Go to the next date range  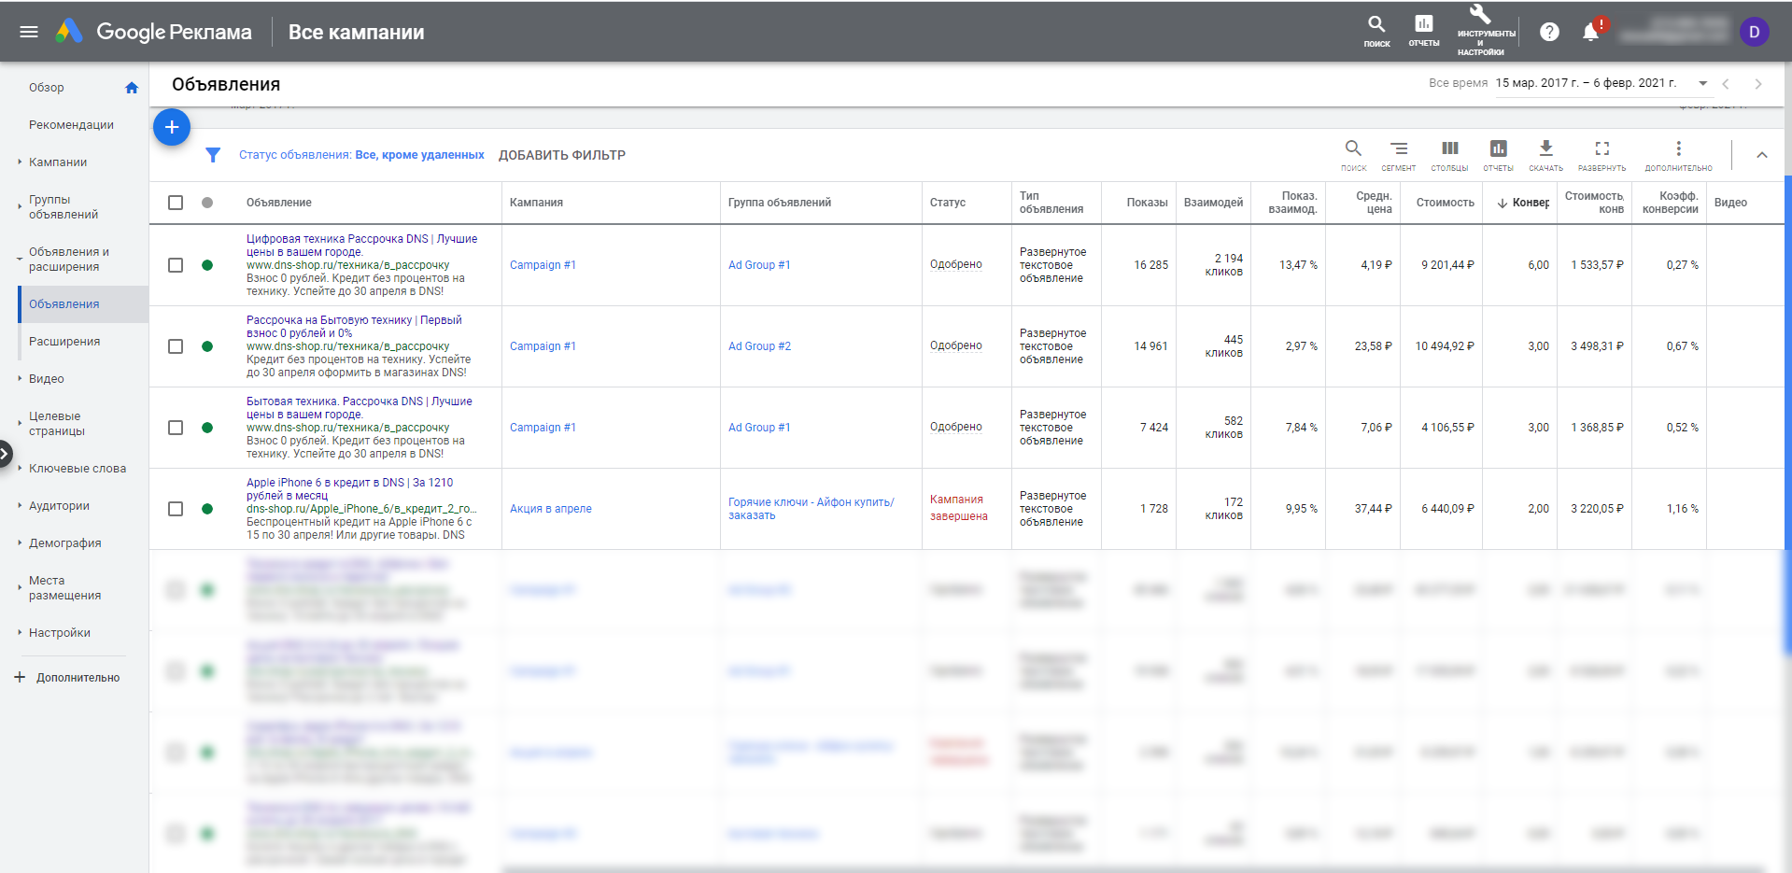pyautogui.click(x=1758, y=84)
